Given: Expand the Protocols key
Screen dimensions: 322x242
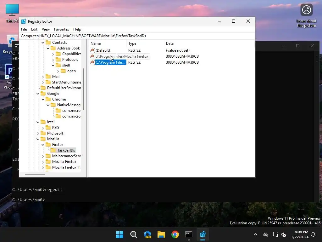Looking at the screenshot, I should tap(53, 60).
